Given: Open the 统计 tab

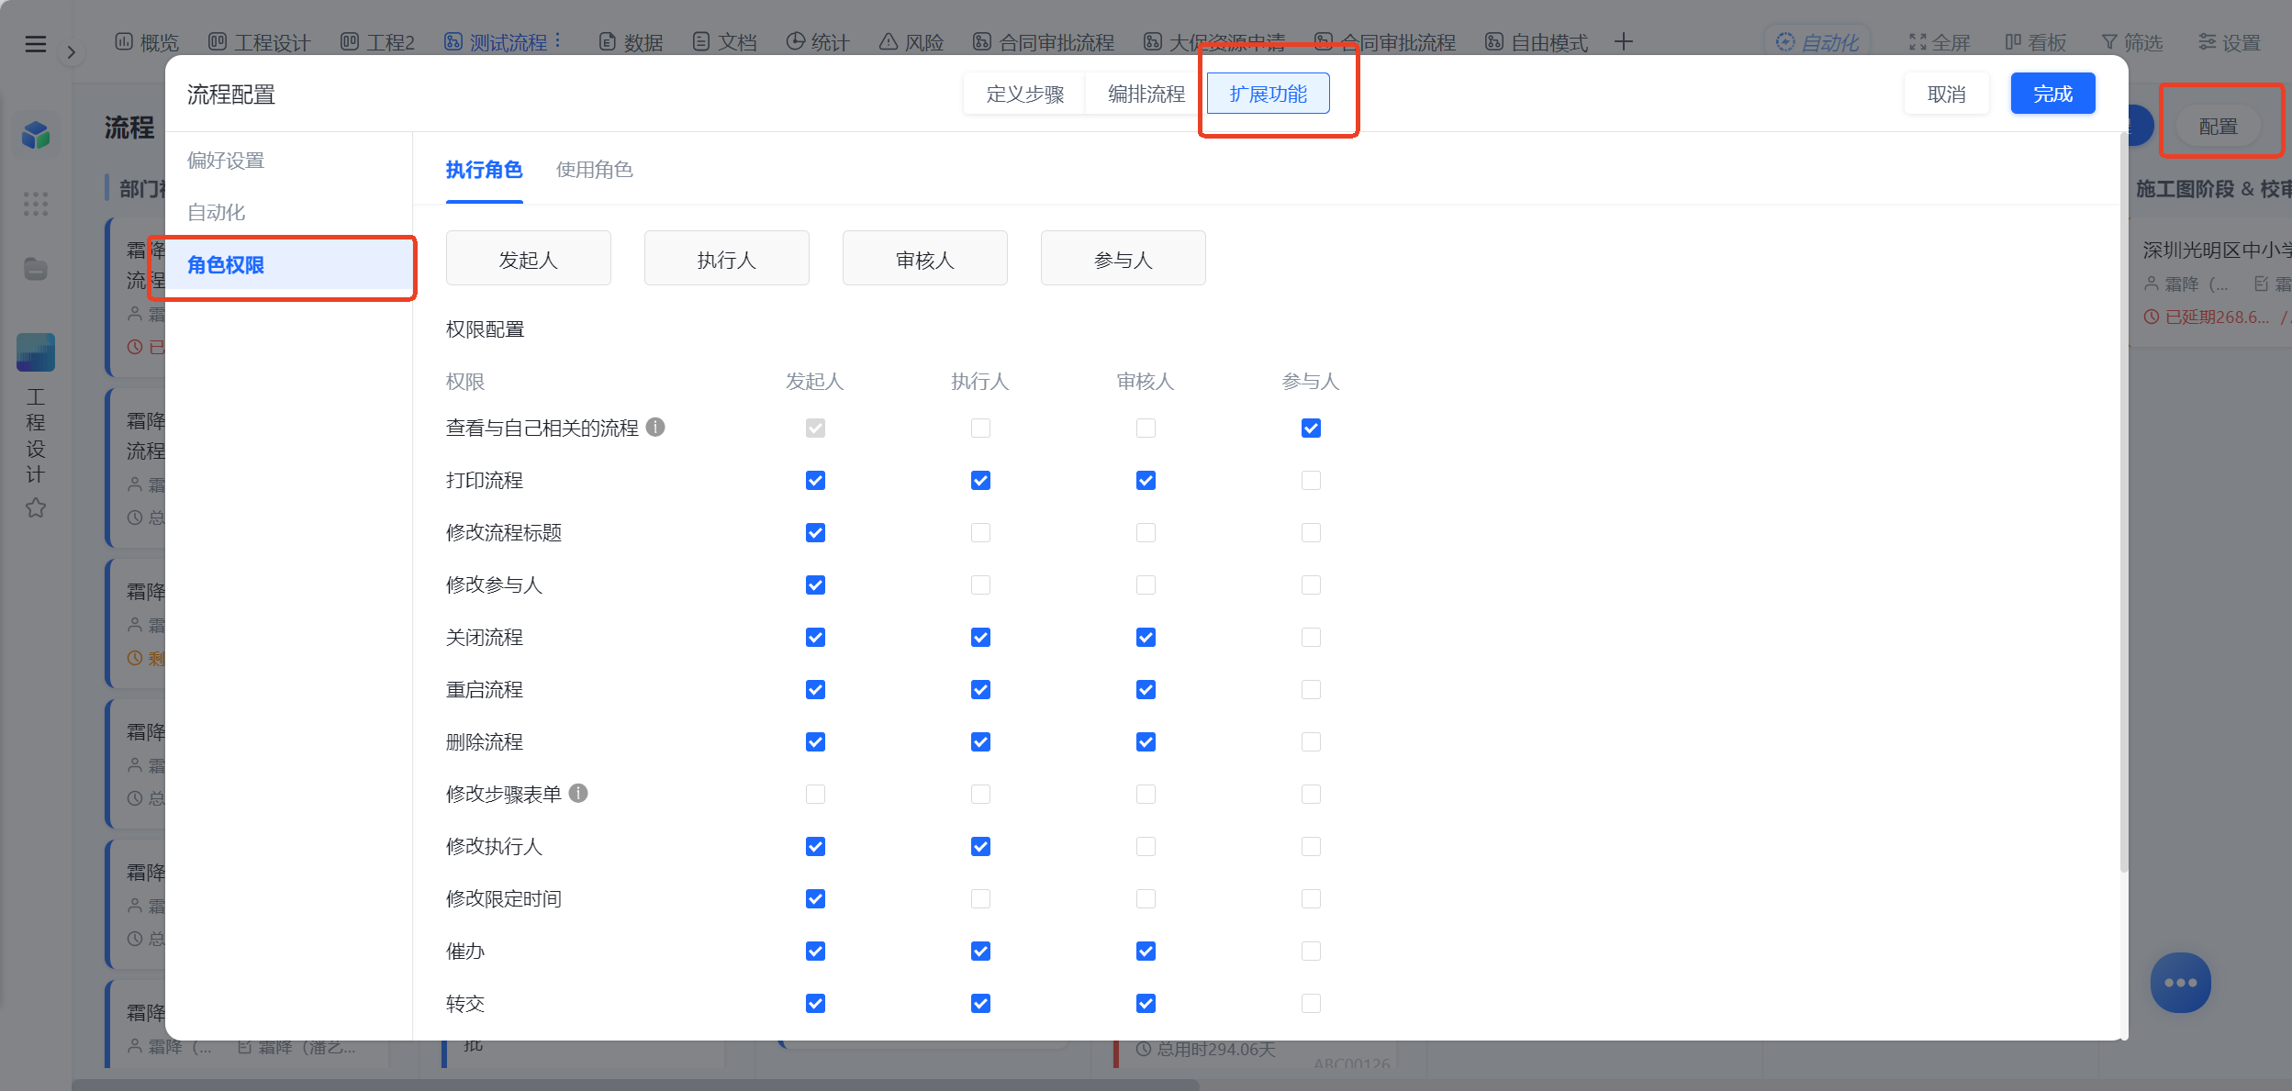Looking at the screenshot, I should (818, 42).
